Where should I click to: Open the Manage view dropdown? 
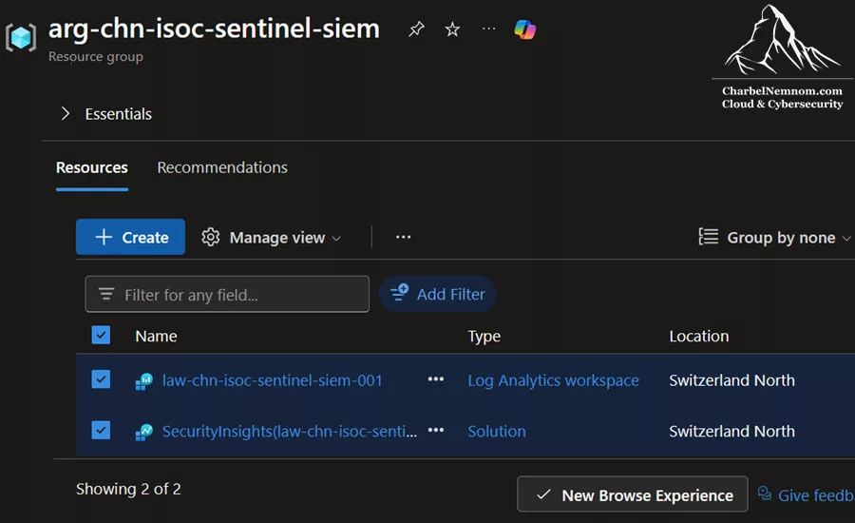[271, 238]
